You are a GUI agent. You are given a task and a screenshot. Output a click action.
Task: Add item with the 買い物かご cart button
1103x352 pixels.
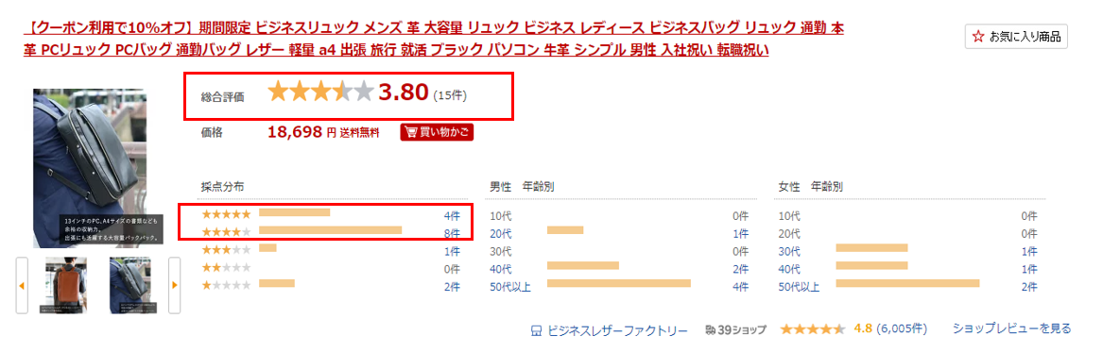point(436,132)
